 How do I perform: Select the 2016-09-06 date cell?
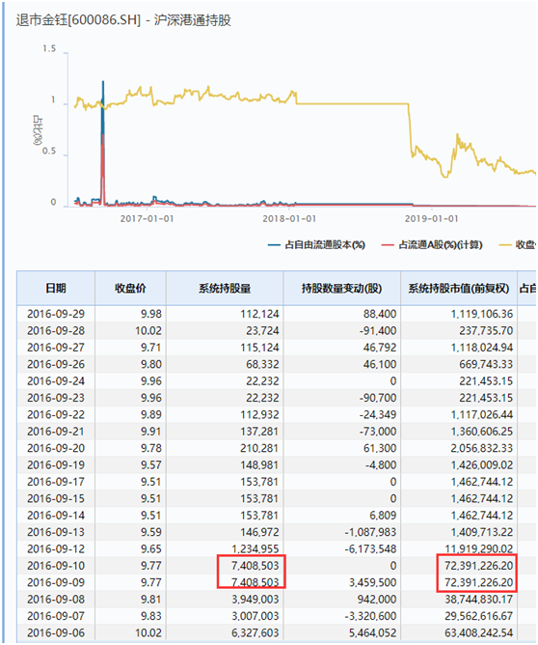(x=56, y=633)
